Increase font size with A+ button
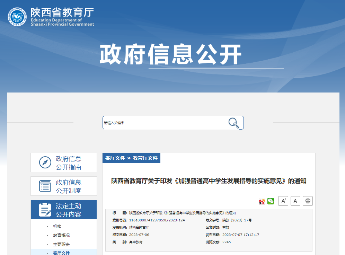This screenshot has height=255, width=345. 283,201
